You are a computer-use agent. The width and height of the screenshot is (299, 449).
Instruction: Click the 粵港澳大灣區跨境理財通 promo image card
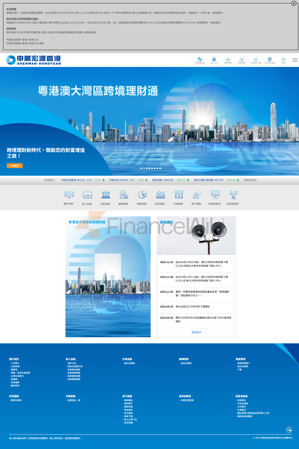(x=108, y=277)
